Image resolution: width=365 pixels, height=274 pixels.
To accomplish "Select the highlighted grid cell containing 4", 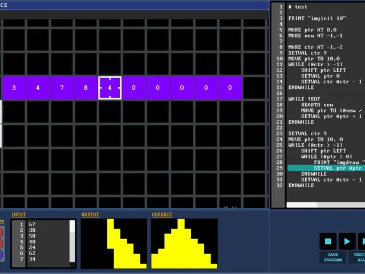I will point(110,88).
